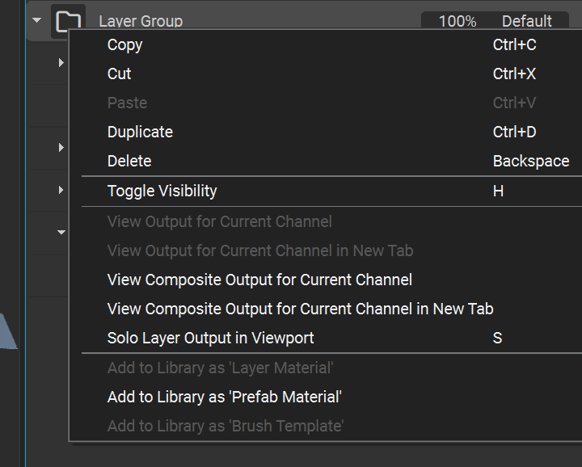The height and width of the screenshot is (467, 582).
Task: Click Add to Library as 'Layer Material'
Action: pyautogui.click(x=220, y=368)
